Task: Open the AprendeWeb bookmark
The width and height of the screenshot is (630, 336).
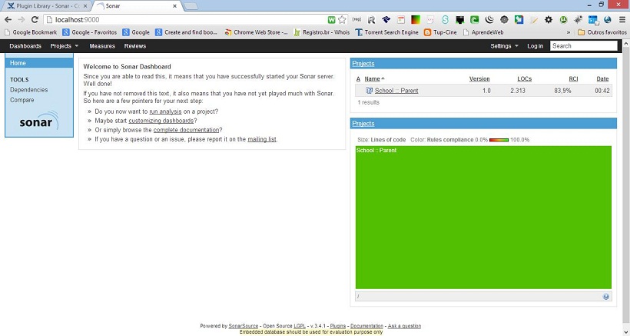Action: tap(483, 32)
